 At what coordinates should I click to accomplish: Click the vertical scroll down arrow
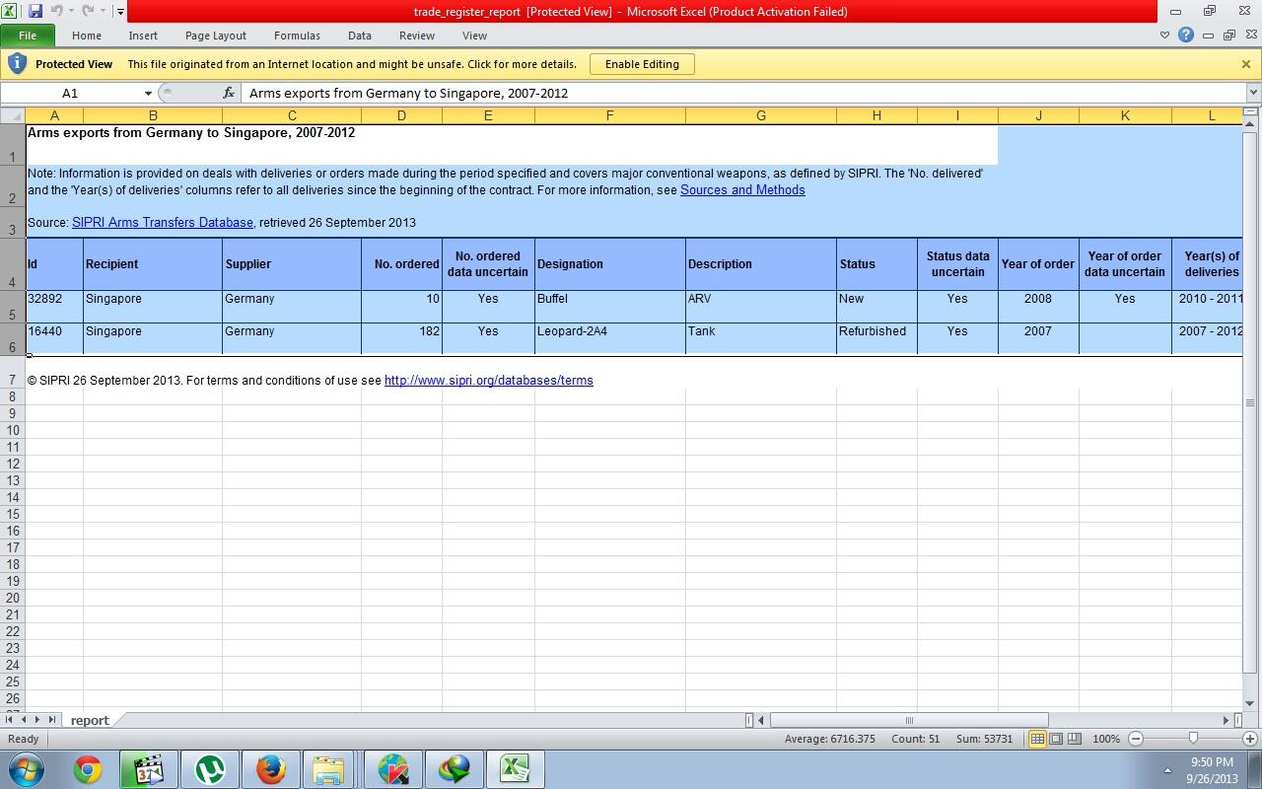point(1250,703)
